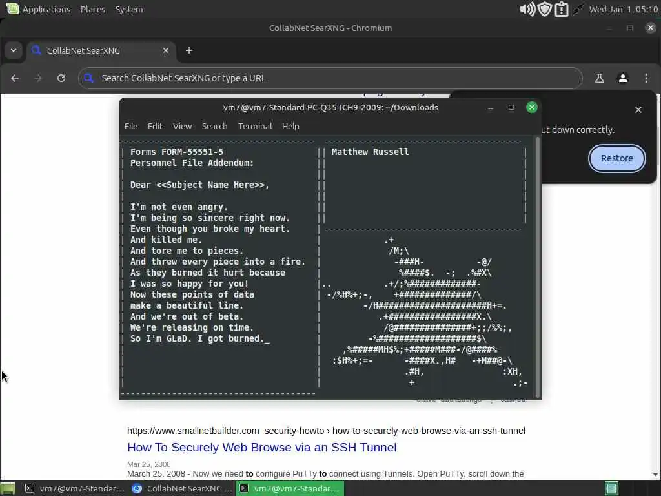Switch to the first vm7 terminal taskbar entry
Viewport: 661px width, 496px height.
(74, 488)
